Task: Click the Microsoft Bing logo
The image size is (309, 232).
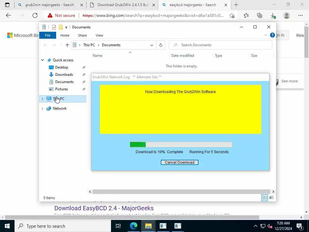Action: tap(23, 35)
